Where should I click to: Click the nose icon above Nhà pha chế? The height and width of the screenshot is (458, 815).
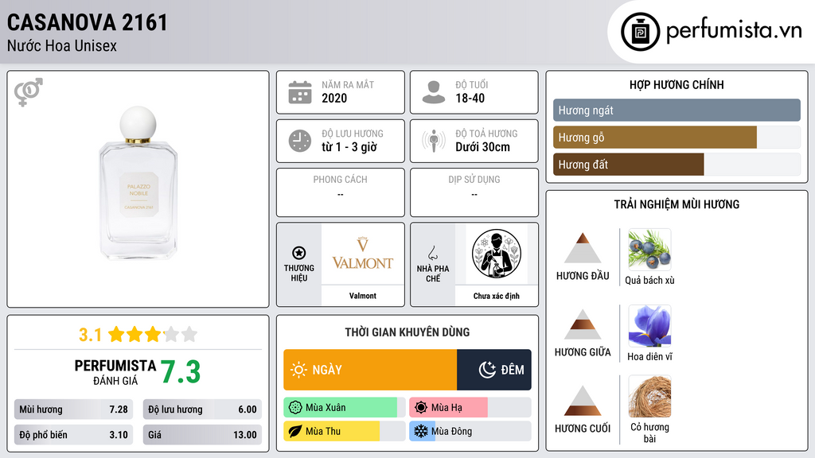(432, 253)
